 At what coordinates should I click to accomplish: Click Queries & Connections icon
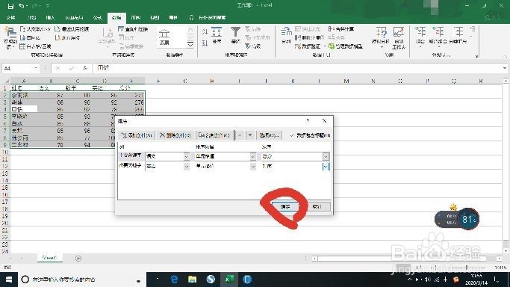coord(121,29)
